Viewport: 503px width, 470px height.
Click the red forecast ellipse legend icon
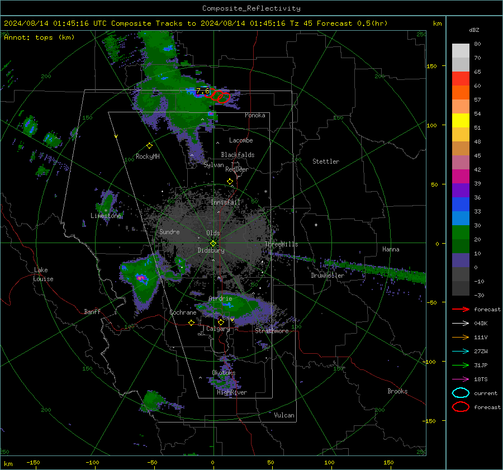coord(461,407)
